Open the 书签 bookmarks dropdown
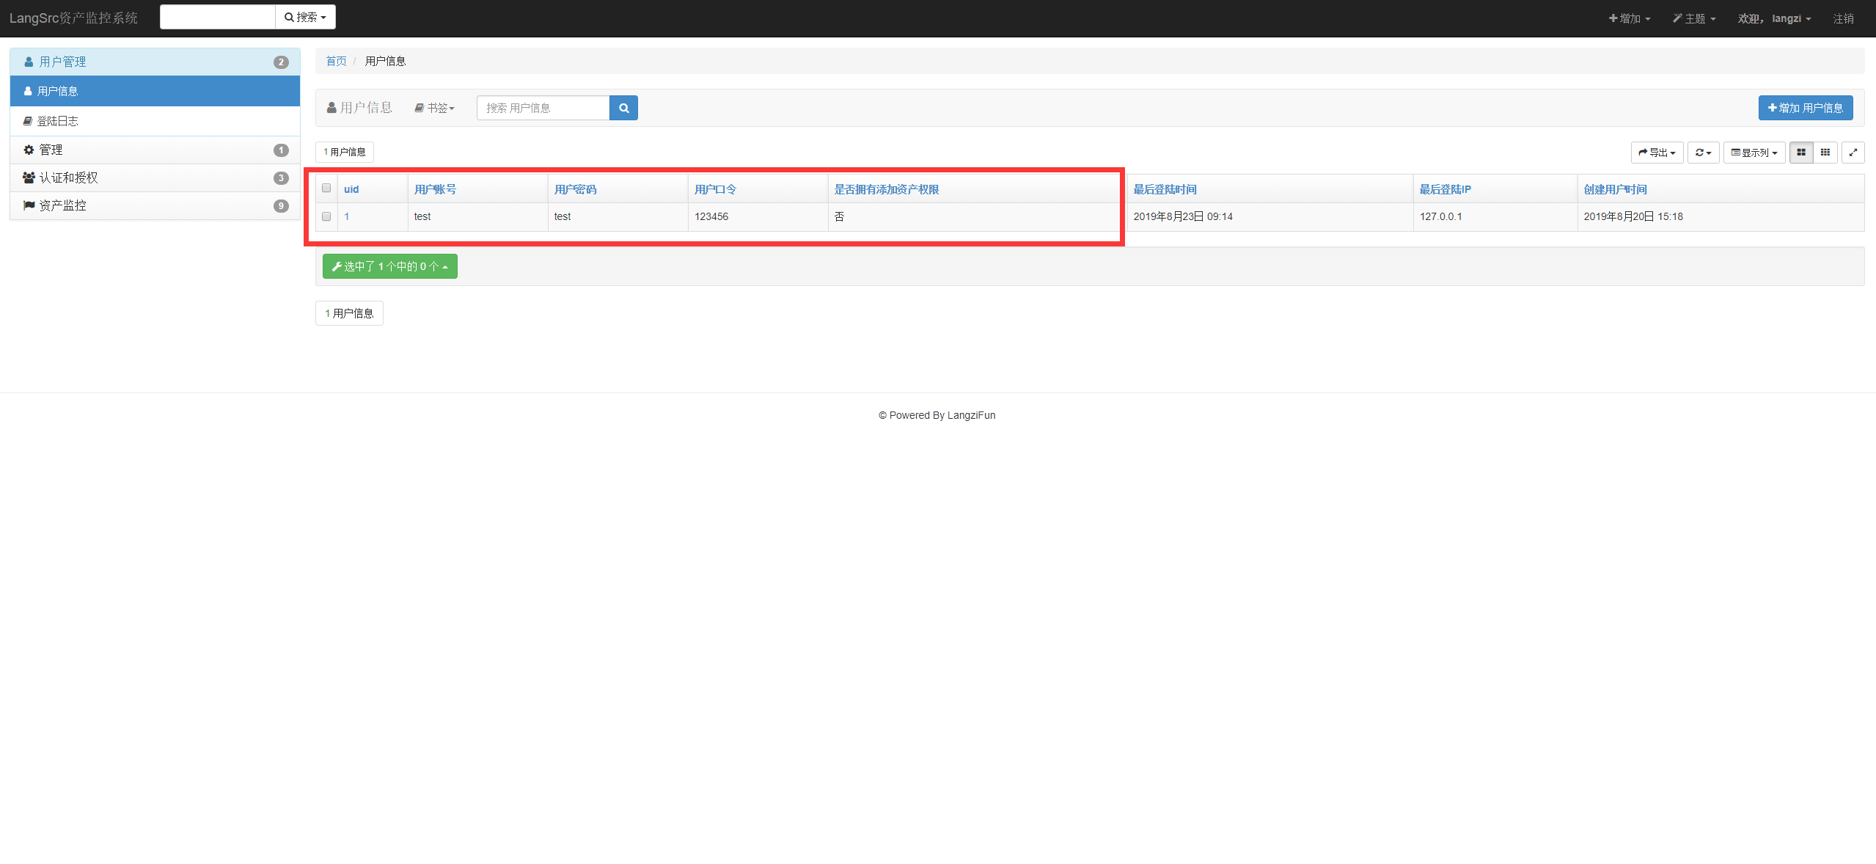Screen dimensions: 1876x864 click(x=435, y=108)
